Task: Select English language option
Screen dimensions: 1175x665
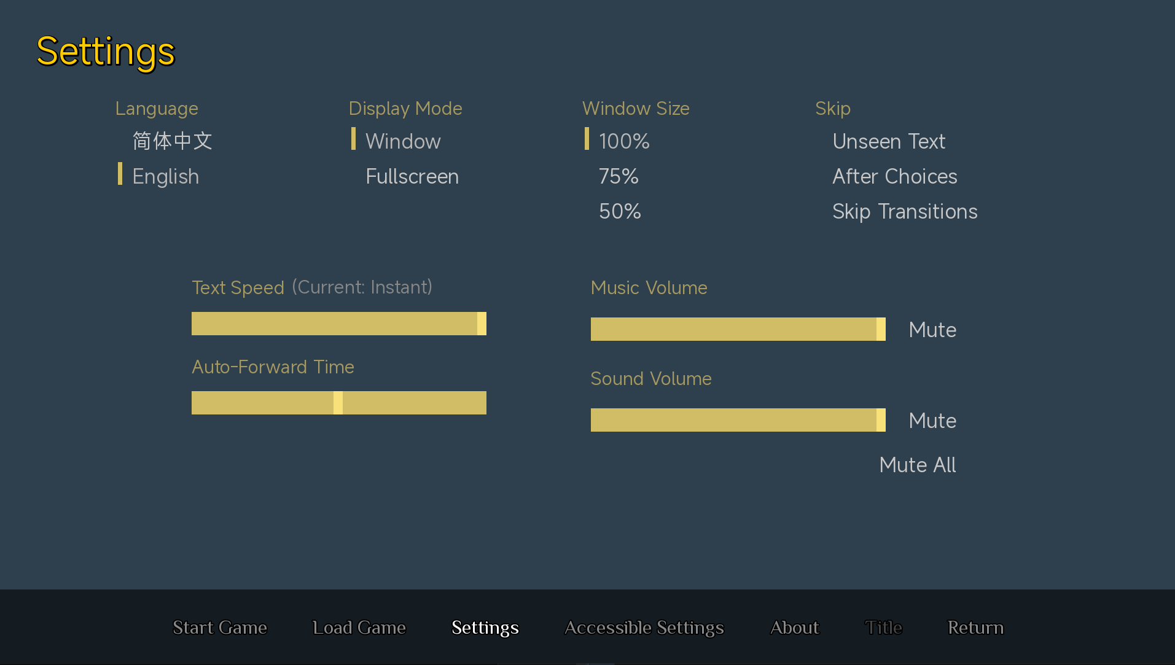Action: [165, 177]
